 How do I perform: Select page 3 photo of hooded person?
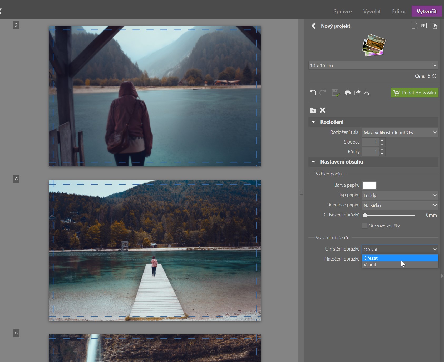(155, 96)
